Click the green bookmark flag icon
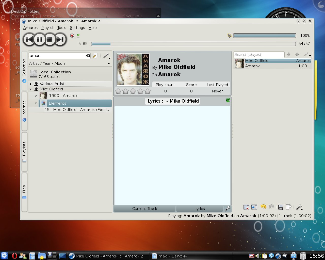The image size is (325, 260). tap(78, 36)
